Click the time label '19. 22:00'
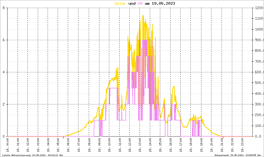 tap(232, 145)
